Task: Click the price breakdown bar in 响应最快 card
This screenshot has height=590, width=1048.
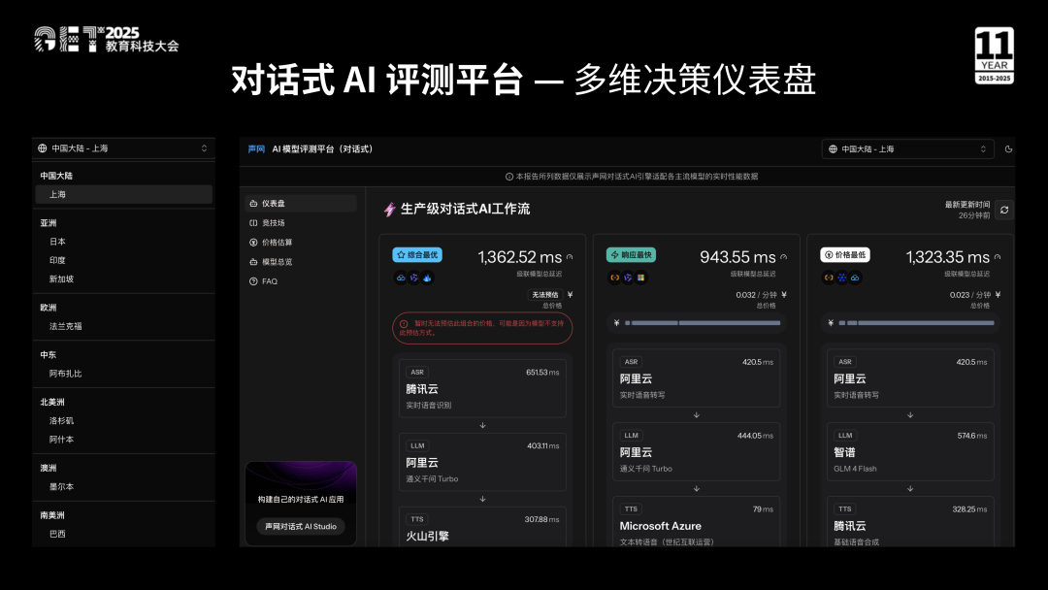Action: coord(703,323)
